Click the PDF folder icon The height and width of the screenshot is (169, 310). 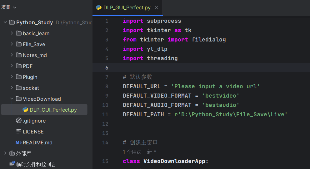point(18,66)
